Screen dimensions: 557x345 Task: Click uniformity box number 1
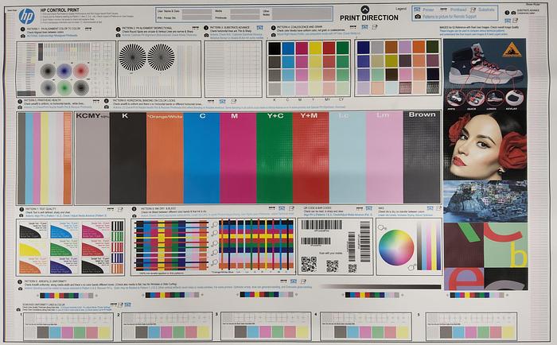pyautogui.click(x=68, y=326)
